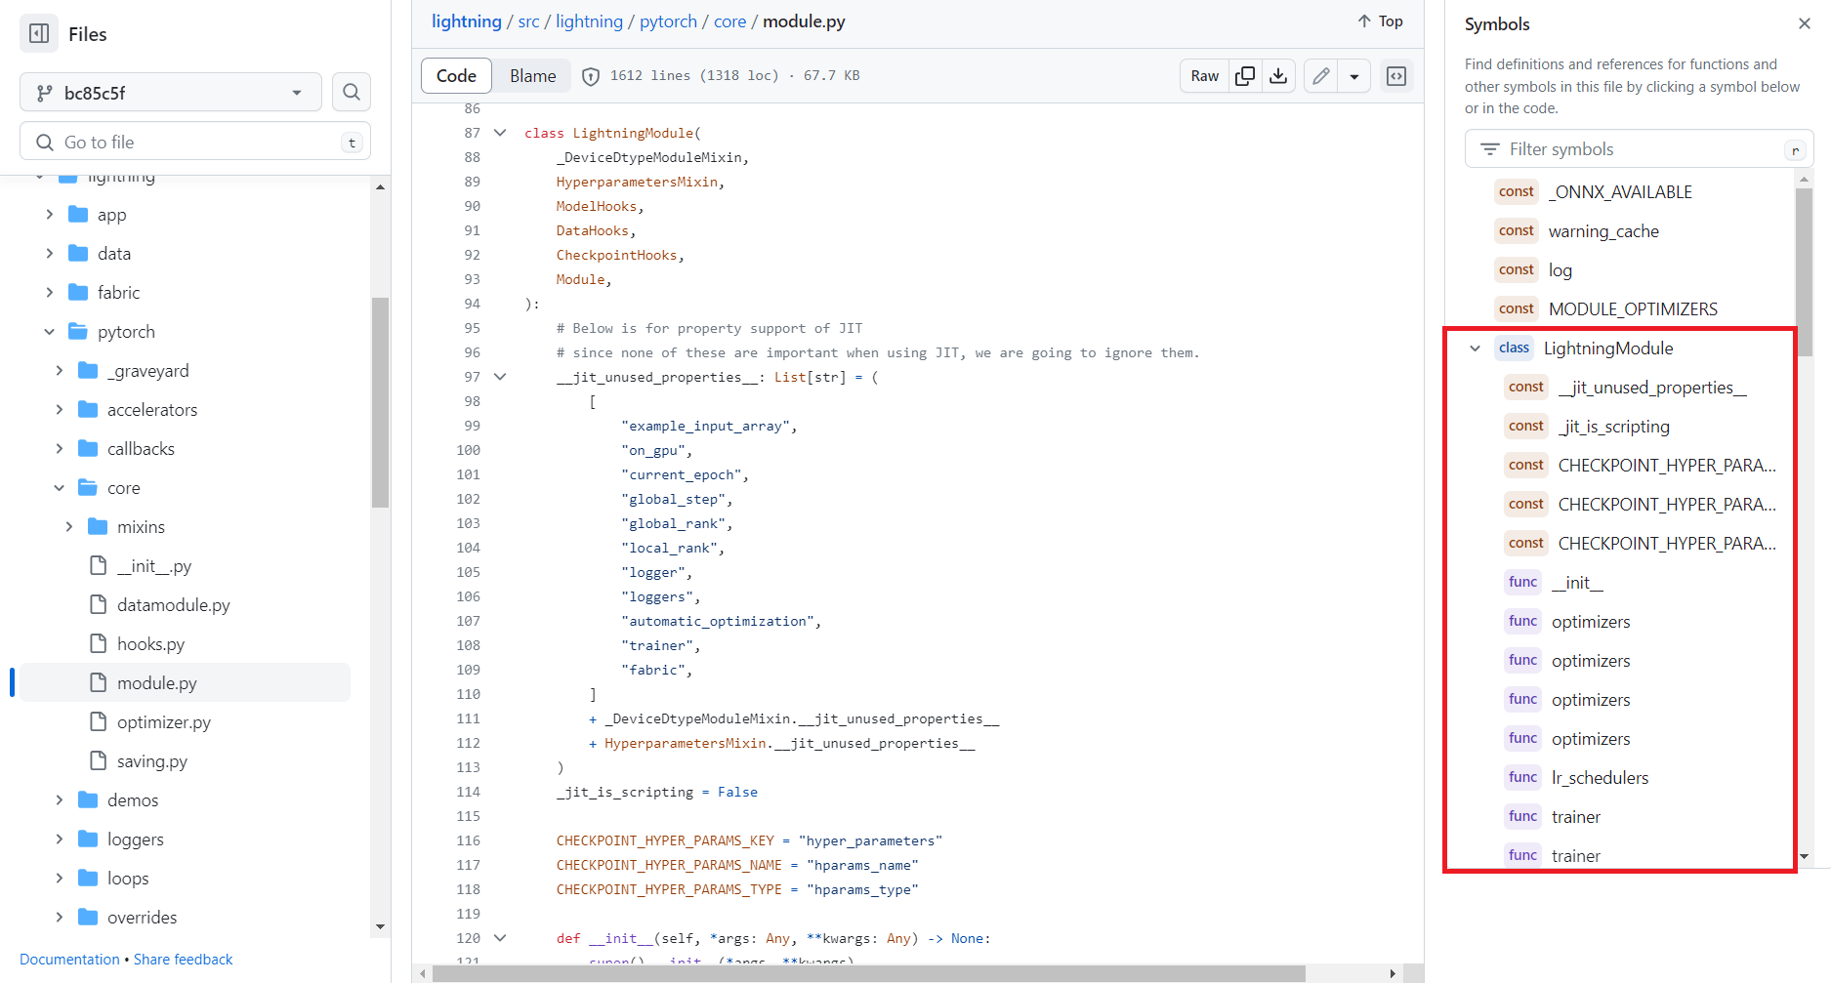1831x983 pixels.
Task: Collapse the Files sidebar panel
Action: point(38,32)
